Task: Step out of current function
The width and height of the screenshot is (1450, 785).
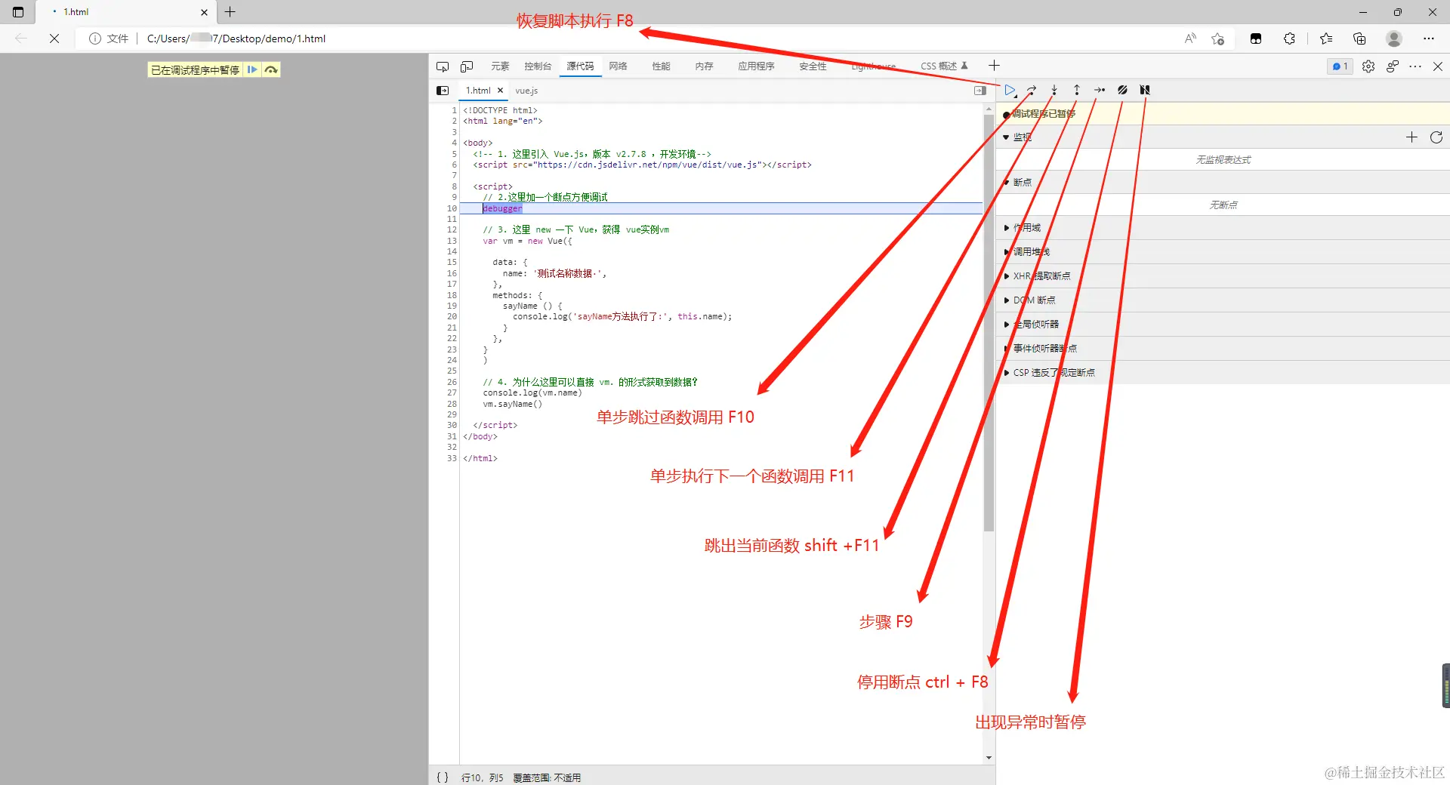Action: click(1077, 90)
